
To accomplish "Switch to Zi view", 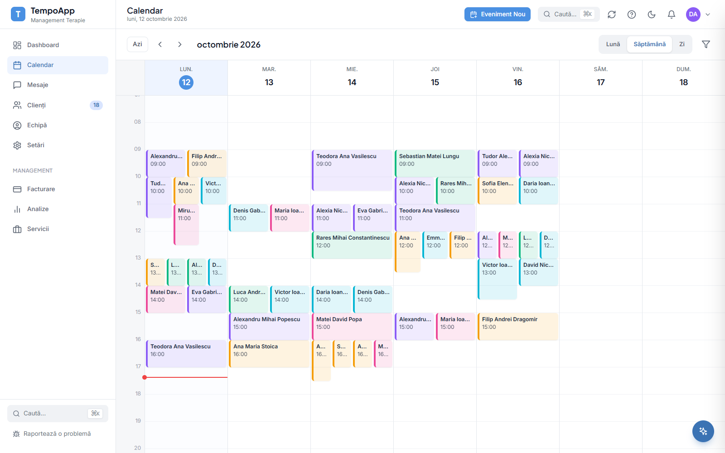I will point(682,44).
